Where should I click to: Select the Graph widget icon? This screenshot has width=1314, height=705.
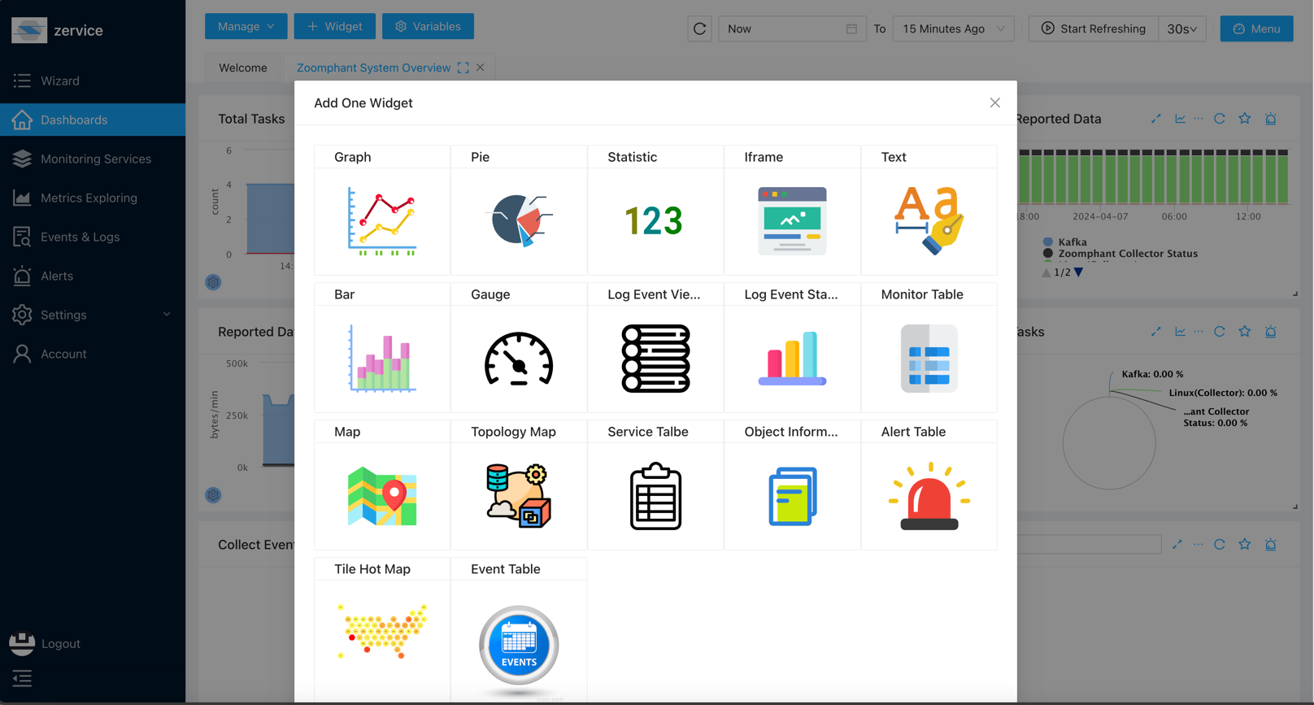[x=381, y=221]
